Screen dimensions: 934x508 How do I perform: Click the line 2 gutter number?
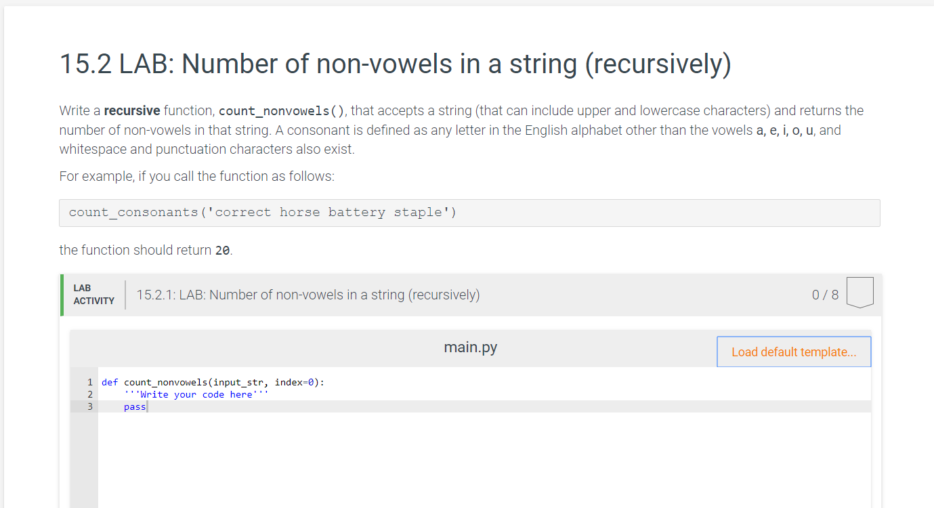(x=89, y=394)
